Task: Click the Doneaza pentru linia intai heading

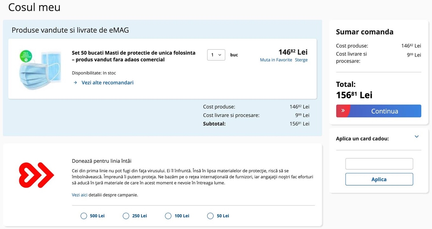Action: [101, 161]
